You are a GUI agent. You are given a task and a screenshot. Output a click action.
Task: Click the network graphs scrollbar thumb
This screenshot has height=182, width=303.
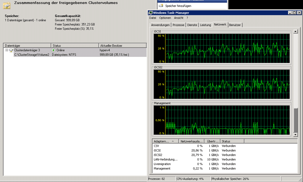[296, 120]
